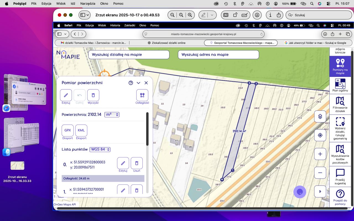Screen dimensions: 354x221
Task: Click the Pomoc menu item
Action: [118, 4]
